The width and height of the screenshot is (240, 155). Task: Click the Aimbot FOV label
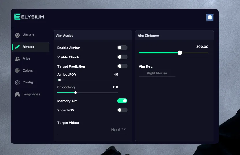(67, 74)
